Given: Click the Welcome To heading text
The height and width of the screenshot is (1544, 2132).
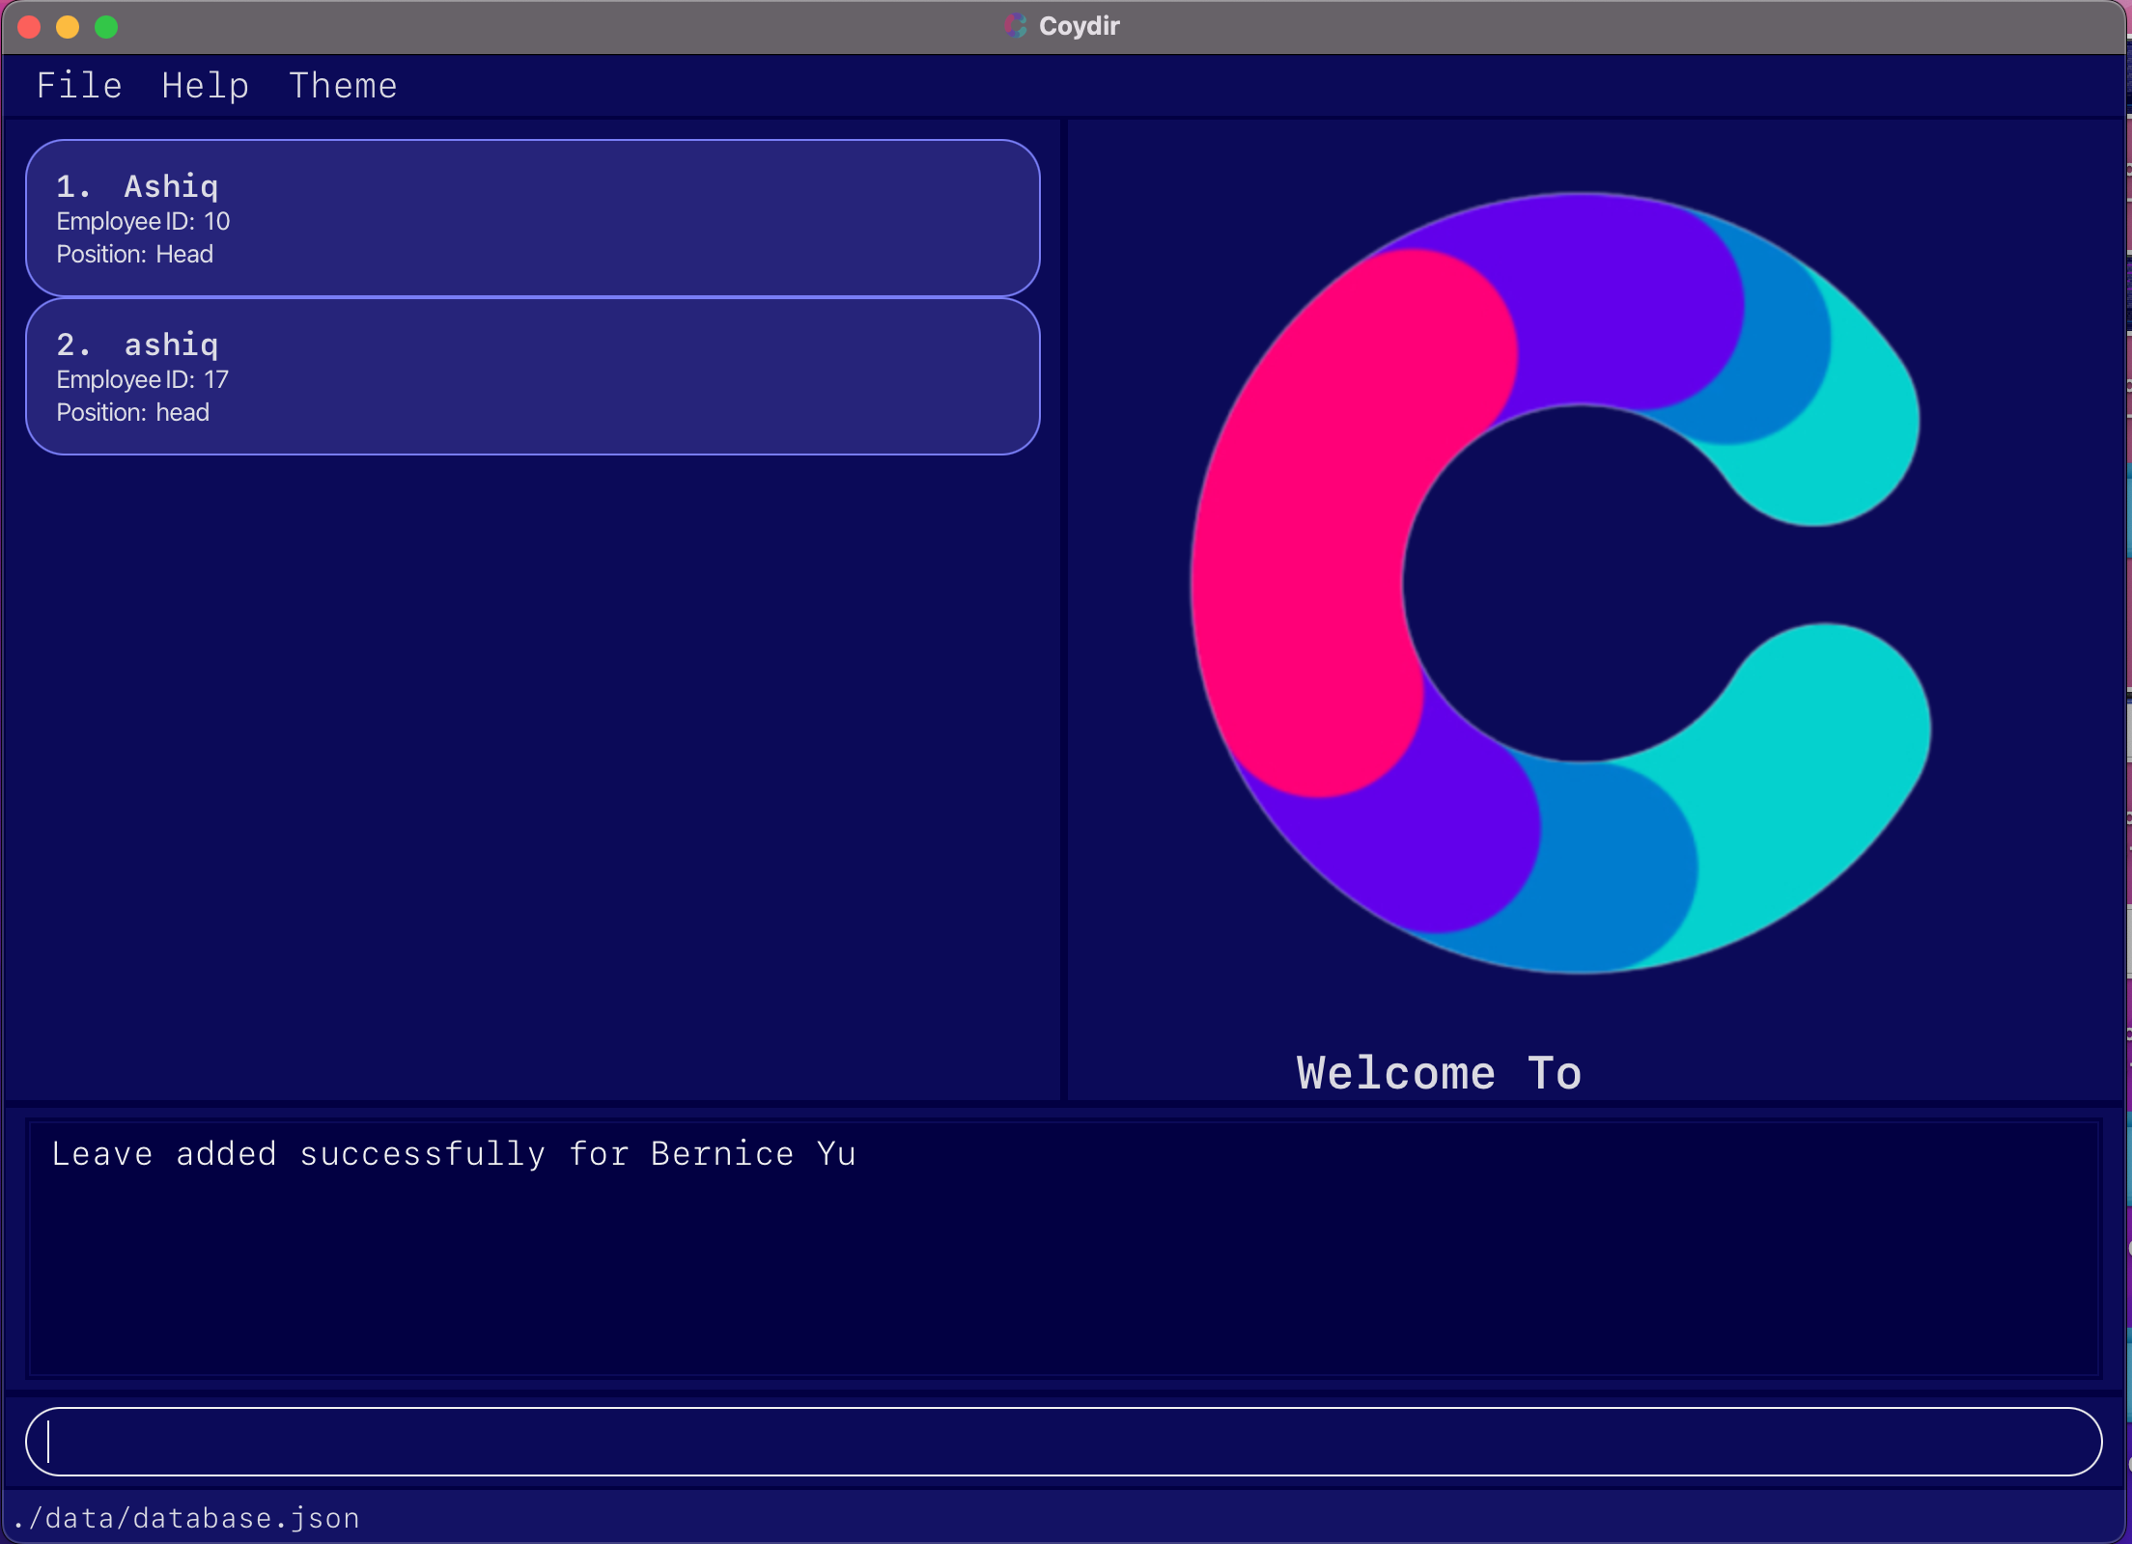Looking at the screenshot, I should 1438,1073.
